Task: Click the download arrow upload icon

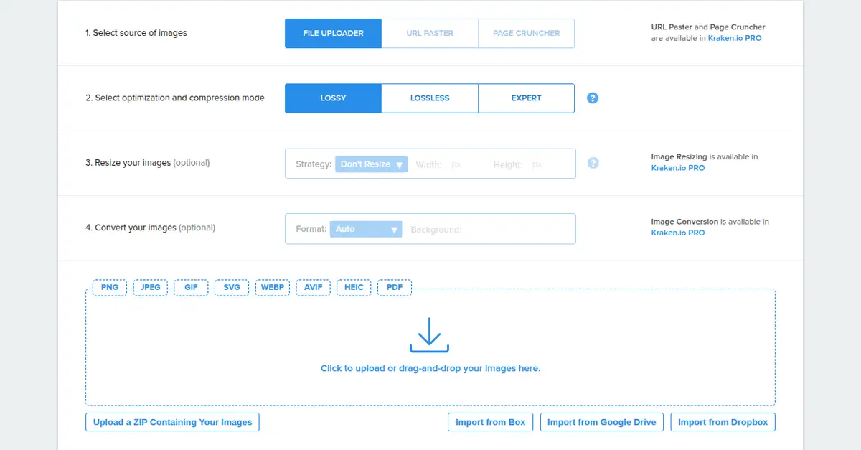Action: coord(430,335)
